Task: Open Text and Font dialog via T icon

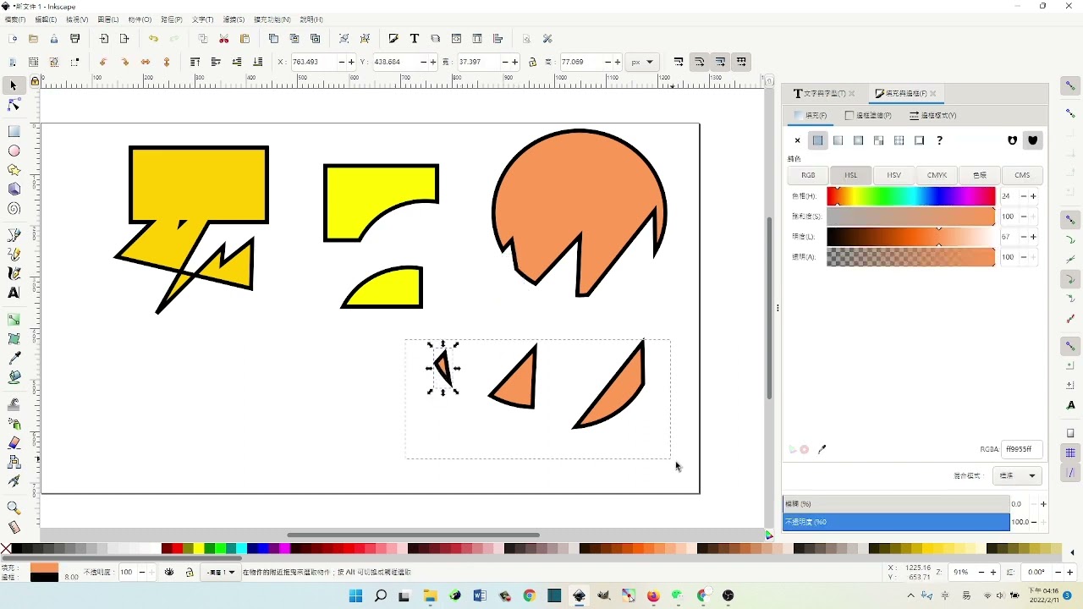Action: pyautogui.click(x=415, y=39)
